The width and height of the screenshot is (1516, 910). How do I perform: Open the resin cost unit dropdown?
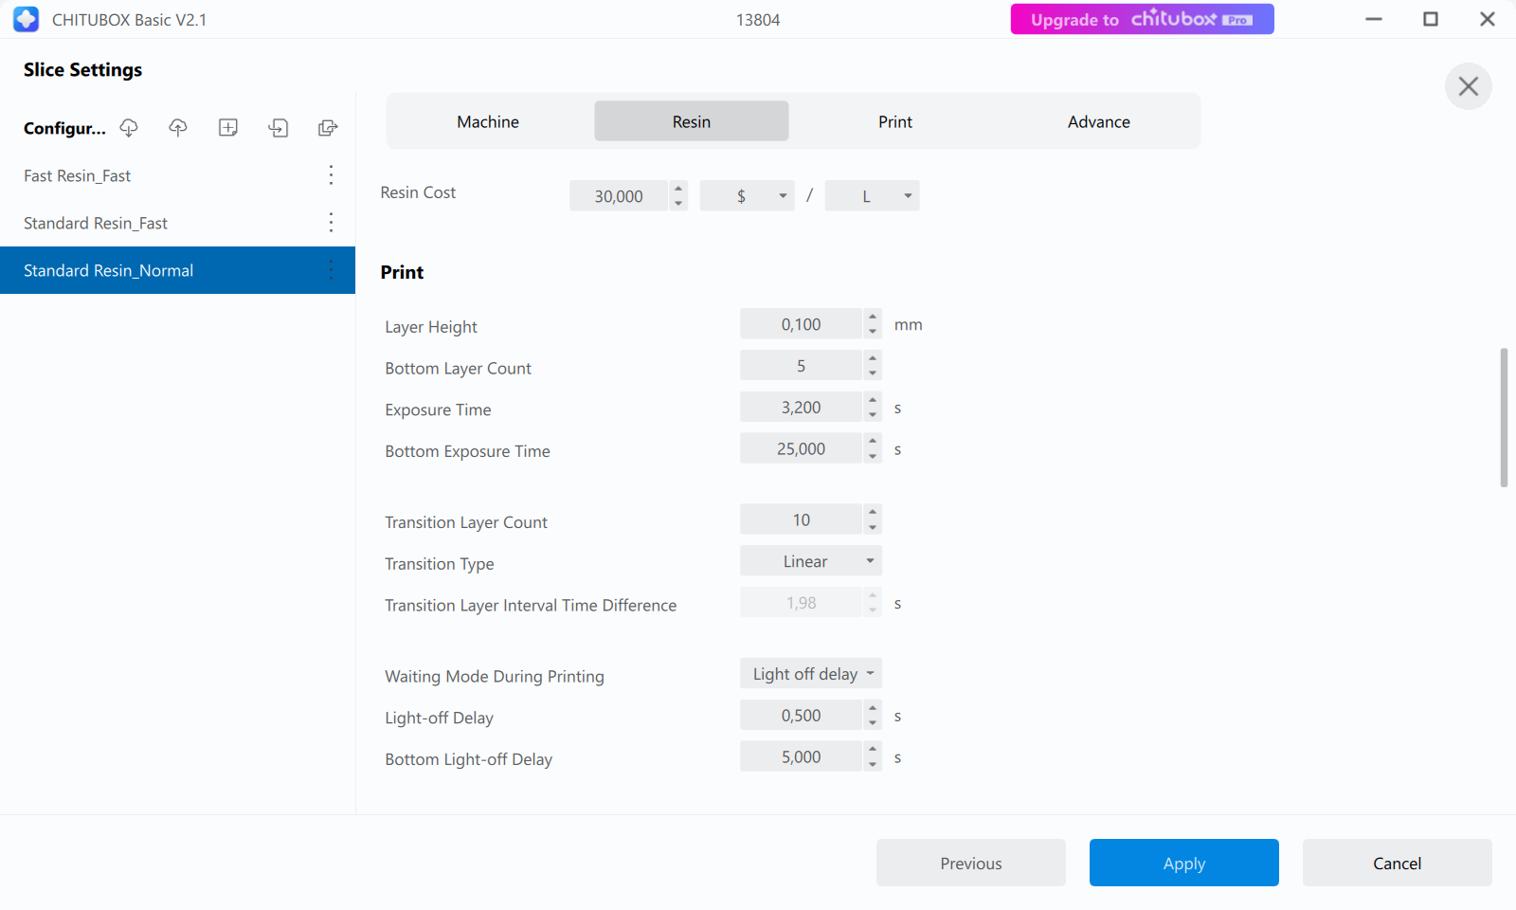(873, 196)
